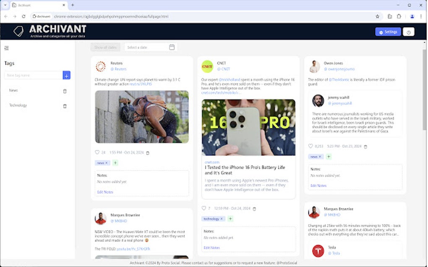Delete the Reuters post with its trash icon
The height and width of the screenshot is (267, 428).
click(x=148, y=153)
